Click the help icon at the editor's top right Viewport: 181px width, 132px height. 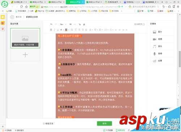[144, 24]
